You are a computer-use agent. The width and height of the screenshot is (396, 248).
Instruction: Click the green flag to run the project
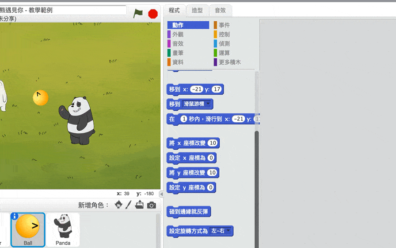tap(138, 13)
